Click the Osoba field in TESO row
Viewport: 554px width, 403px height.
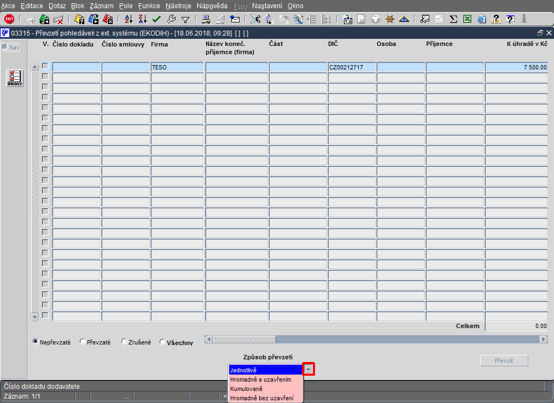[401, 67]
